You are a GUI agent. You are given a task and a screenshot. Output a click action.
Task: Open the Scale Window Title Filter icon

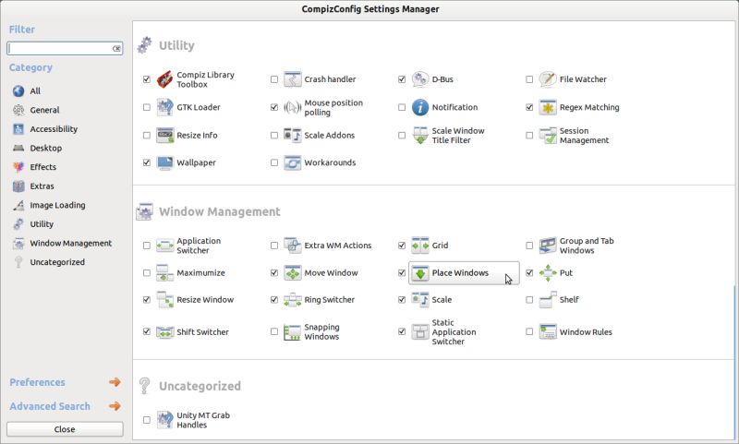[x=420, y=135]
